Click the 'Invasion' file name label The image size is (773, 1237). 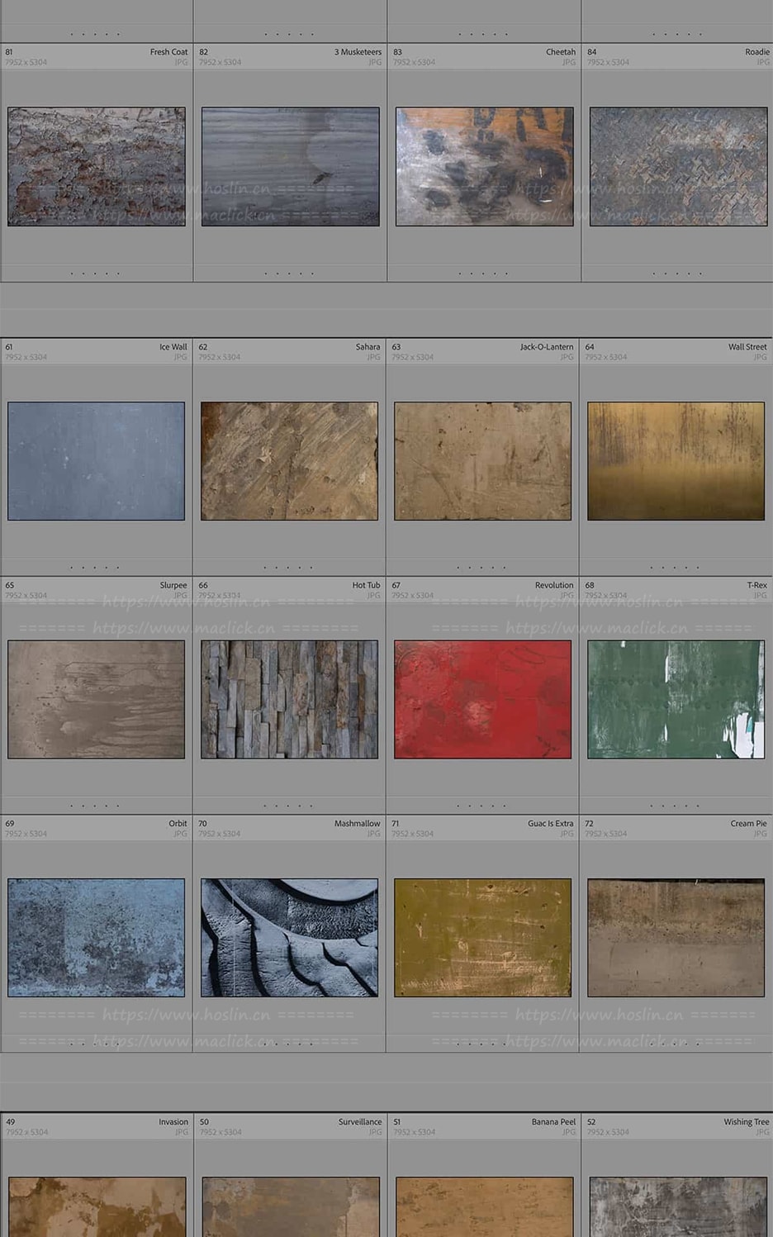pyautogui.click(x=173, y=1122)
